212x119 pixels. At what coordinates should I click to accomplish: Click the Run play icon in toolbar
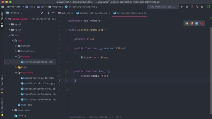tap(182, 7)
